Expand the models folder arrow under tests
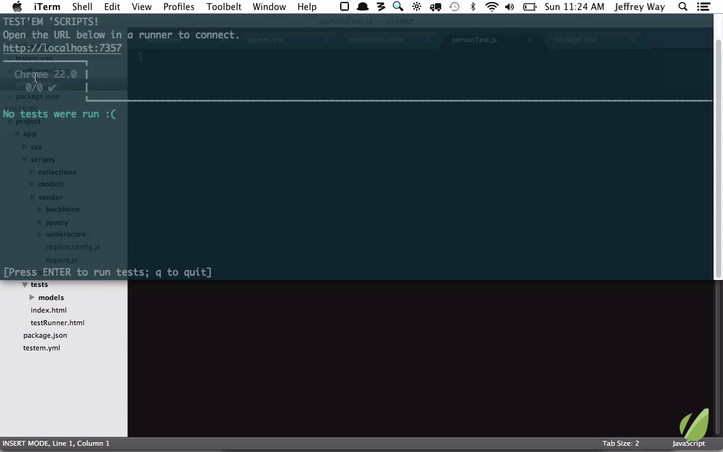 click(32, 297)
